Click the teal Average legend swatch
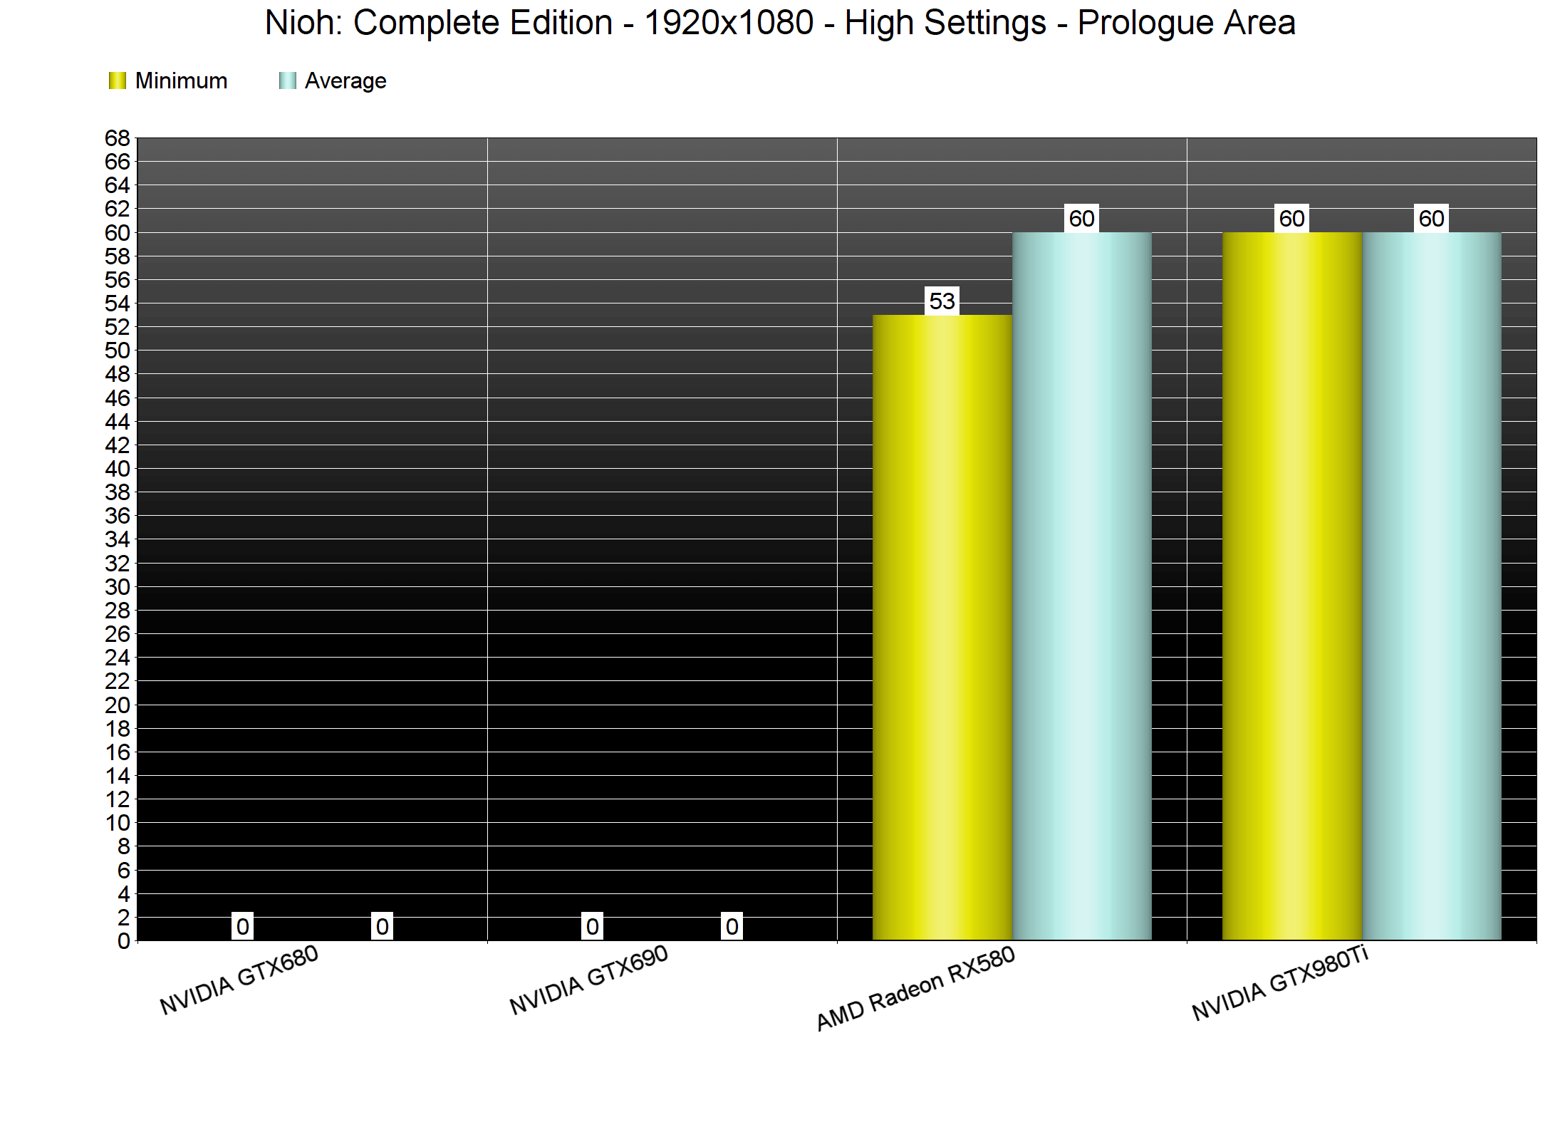Viewport: 1560px width, 1147px height. (287, 81)
